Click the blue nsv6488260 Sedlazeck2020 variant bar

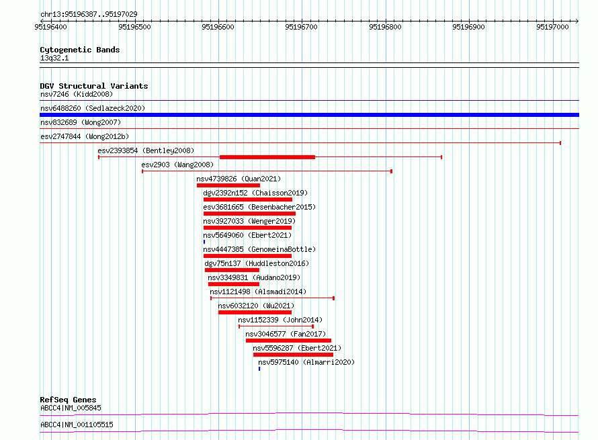(x=309, y=115)
